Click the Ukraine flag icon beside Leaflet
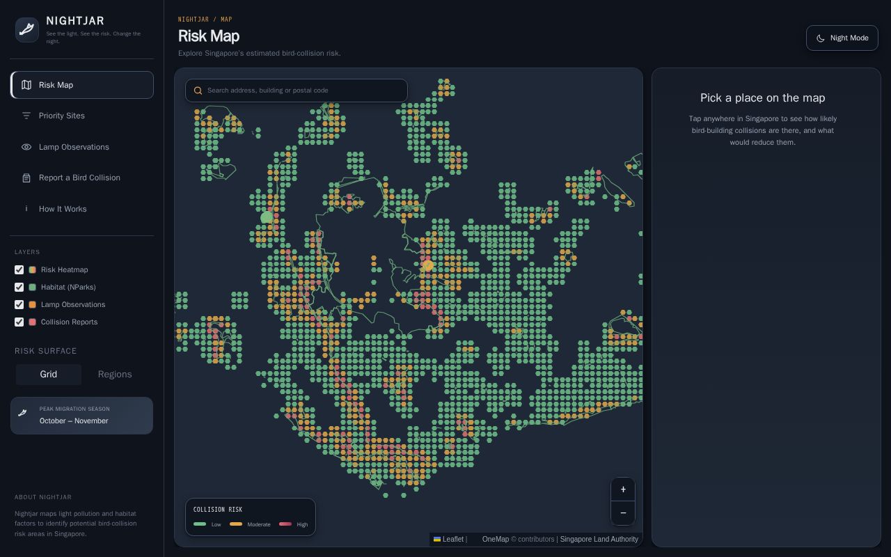Viewport: 891px width, 557px height. [x=437, y=539]
